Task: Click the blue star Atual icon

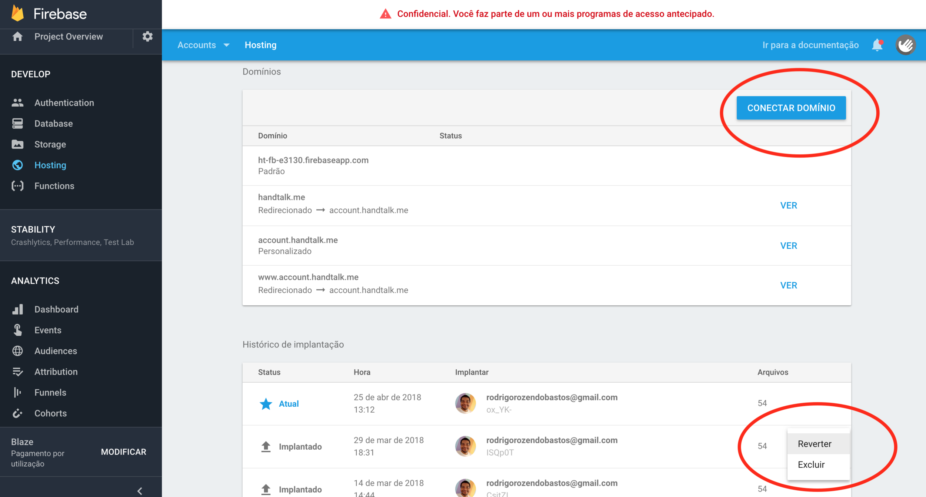Action: pos(266,404)
